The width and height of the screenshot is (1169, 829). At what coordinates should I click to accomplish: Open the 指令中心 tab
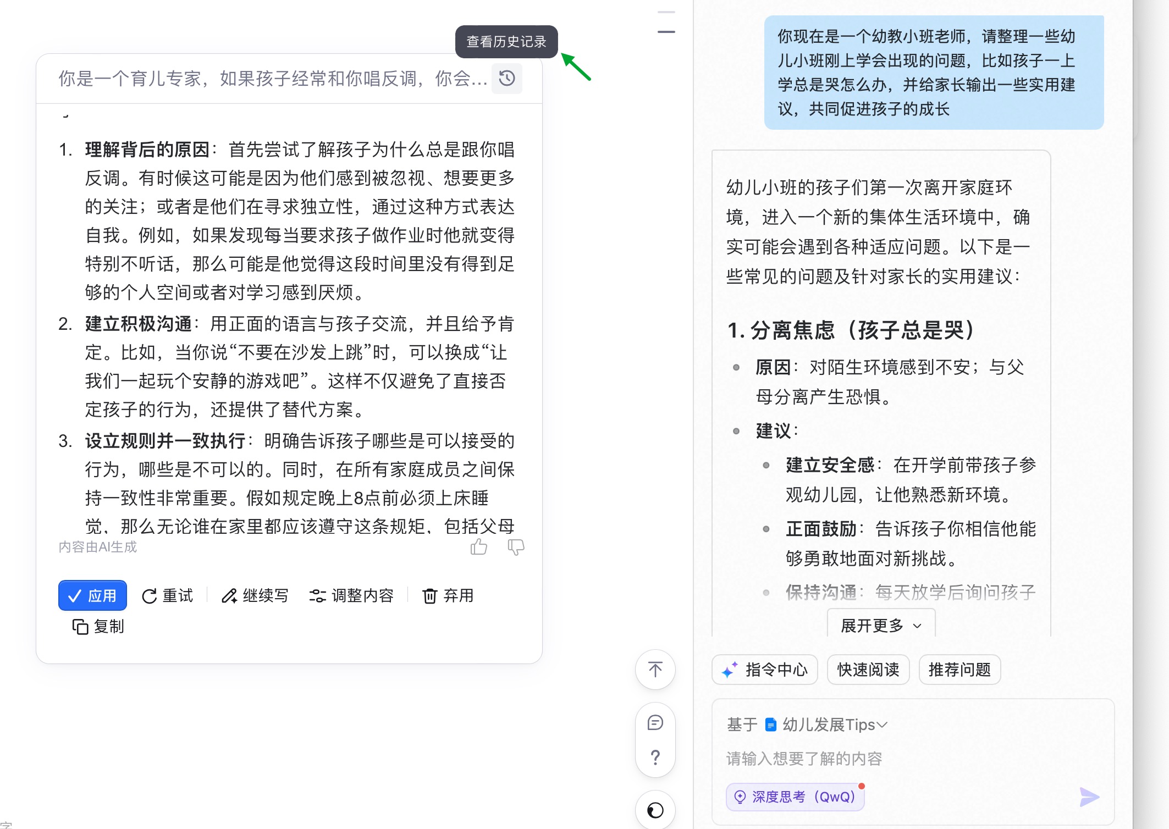coord(764,670)
